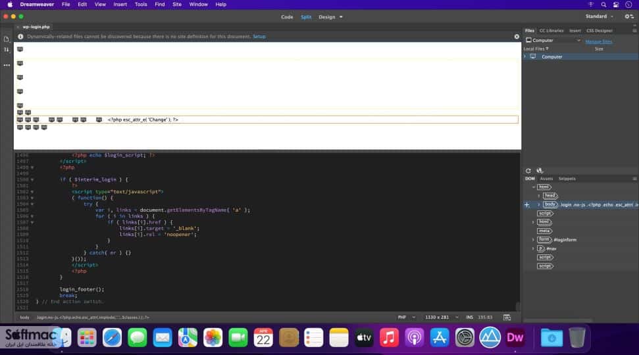The image size is (639, 355).
Task: Select the body tag in tag selector bar
Action: click(x=24, y=318)
